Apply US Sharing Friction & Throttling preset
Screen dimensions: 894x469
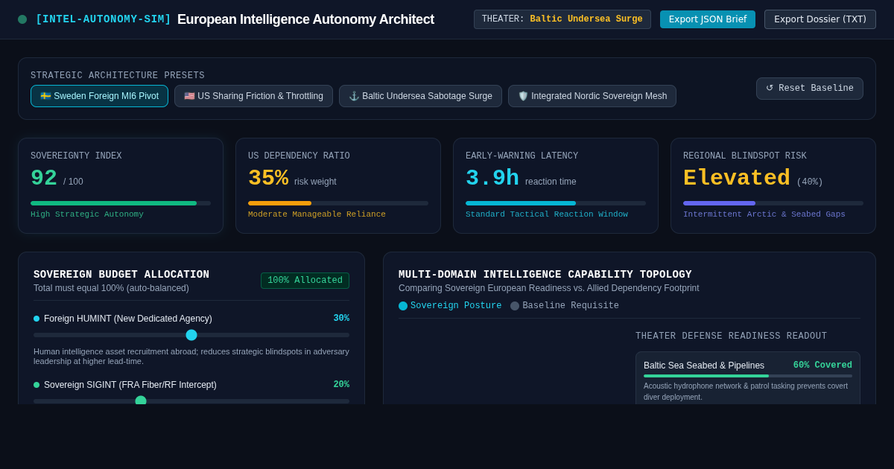[x=253, y=96]
